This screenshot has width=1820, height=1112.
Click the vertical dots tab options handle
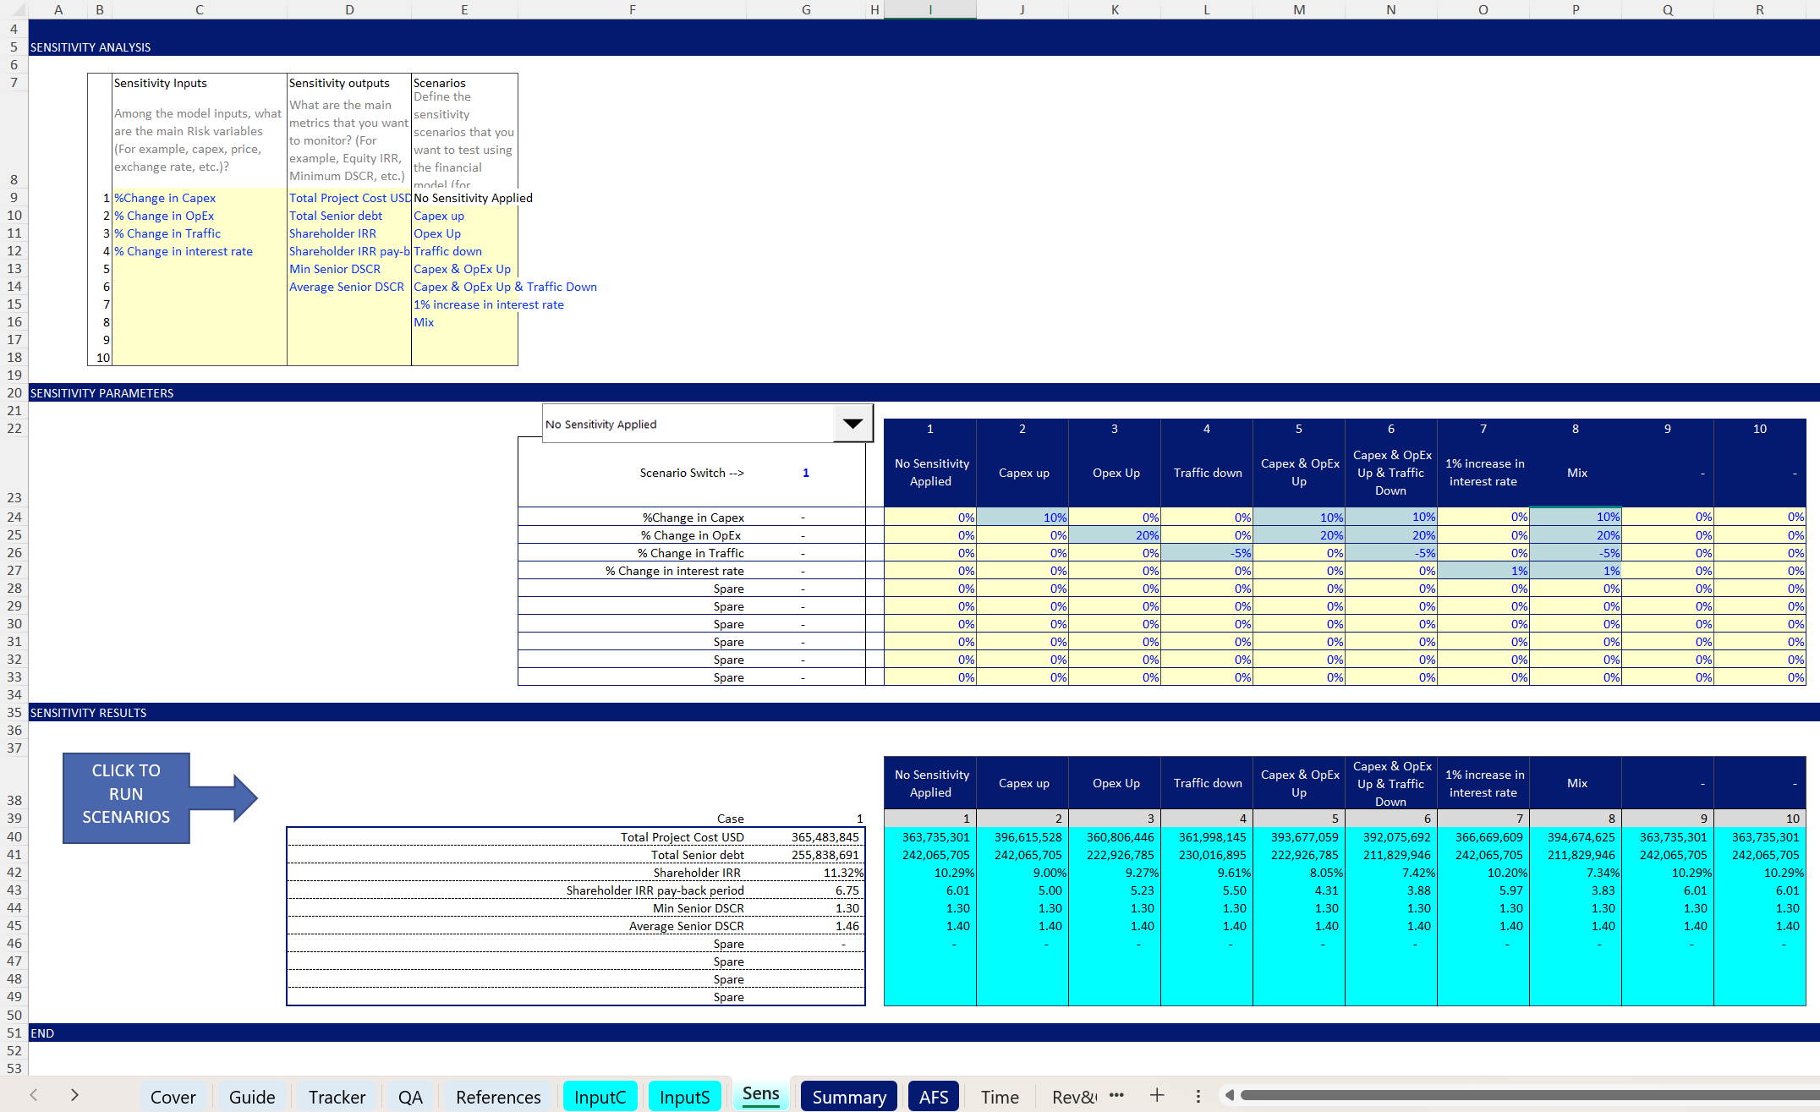[1198, 1096]
